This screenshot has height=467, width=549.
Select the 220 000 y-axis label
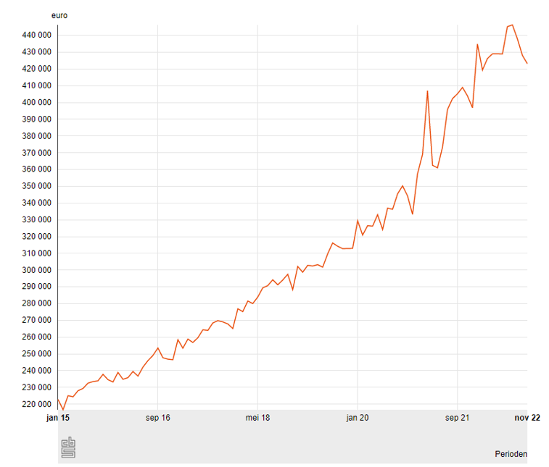point(36,404)
